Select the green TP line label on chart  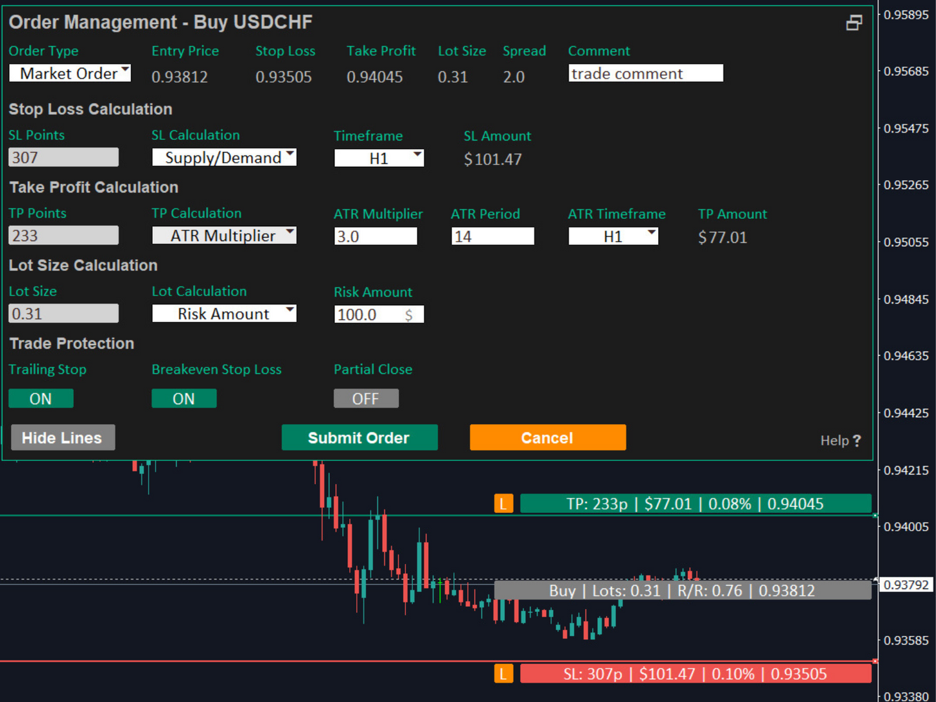(x=696, y=503)
